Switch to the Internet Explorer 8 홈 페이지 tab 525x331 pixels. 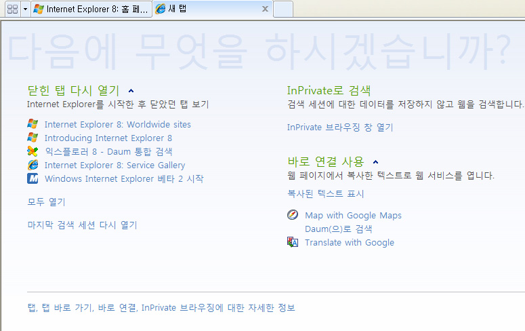[91, 9]
